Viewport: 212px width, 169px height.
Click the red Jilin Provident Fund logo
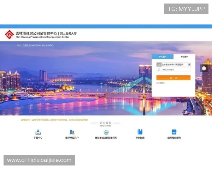[x=9, y=35]
